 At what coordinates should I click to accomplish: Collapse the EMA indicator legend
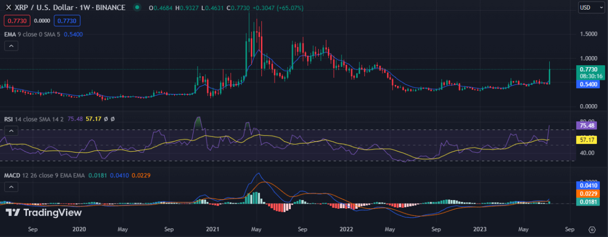click(11, 45)
